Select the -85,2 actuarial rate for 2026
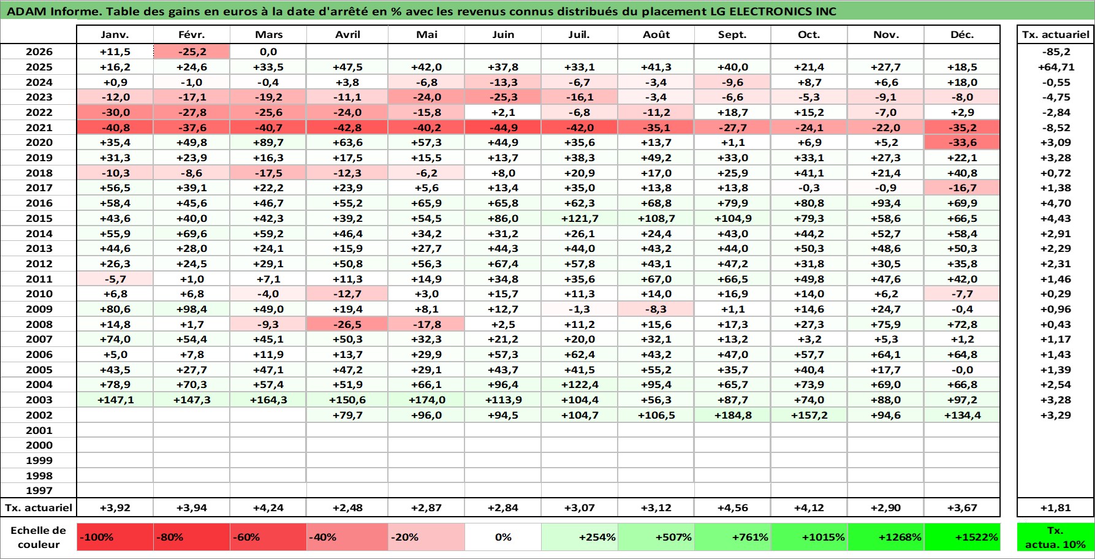This screenshot has height=559, width=1095. [1055, 52]
